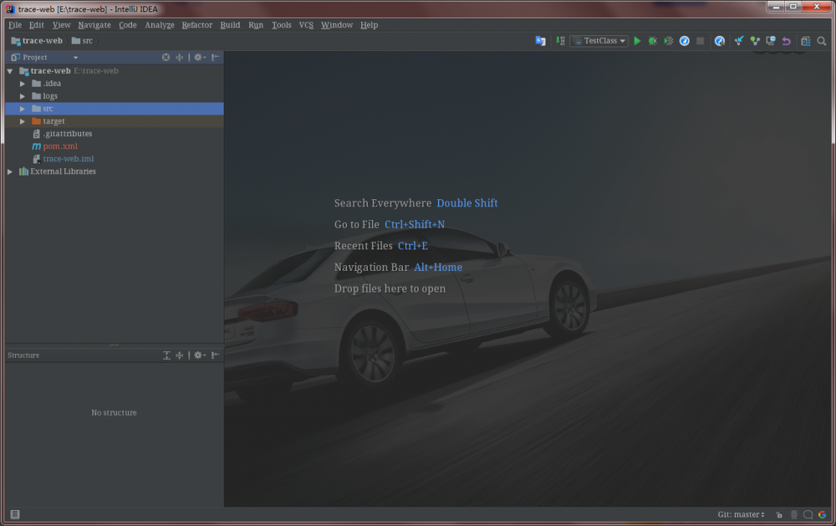Open the VCS menu
836x526 pixels.
[306, 25]
